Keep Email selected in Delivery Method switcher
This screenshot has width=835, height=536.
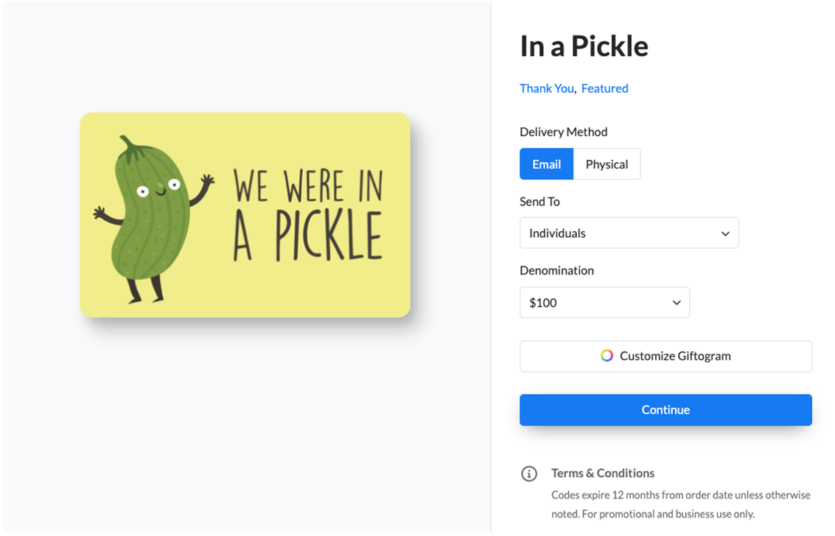(x=546, y=163)
